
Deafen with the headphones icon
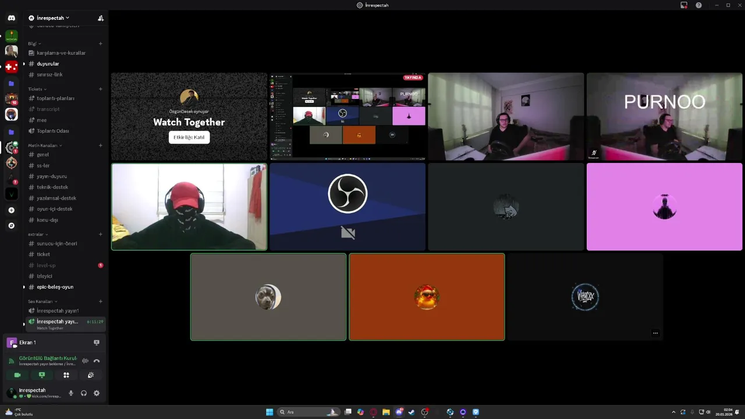pos(84,393)
